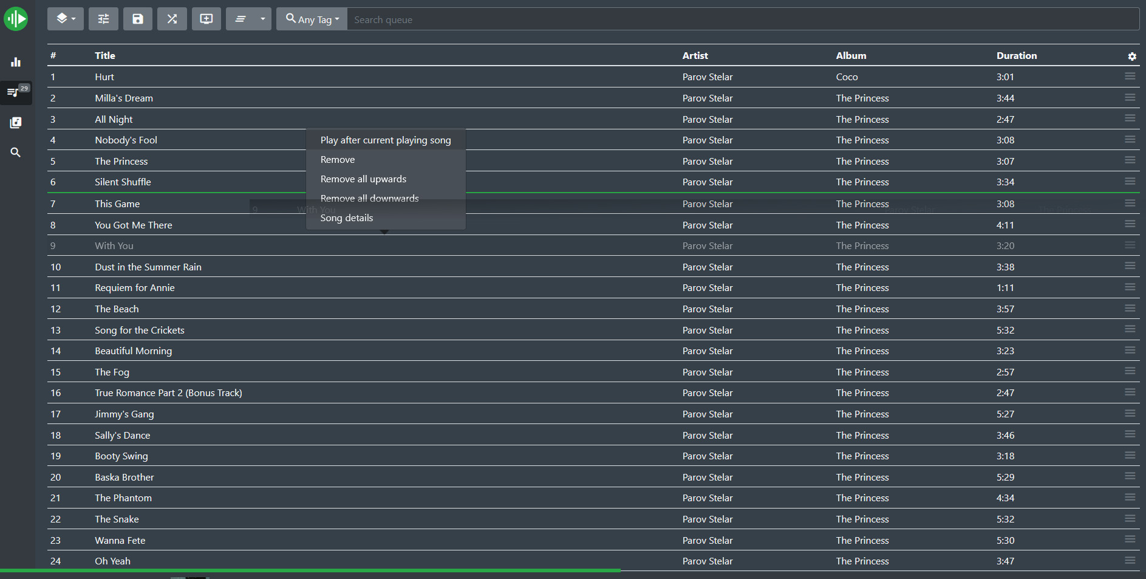This screenshot has width=1146, height=579.
Task: Open the queue sidebar icon with 29 badge
Action: (16, 92)
